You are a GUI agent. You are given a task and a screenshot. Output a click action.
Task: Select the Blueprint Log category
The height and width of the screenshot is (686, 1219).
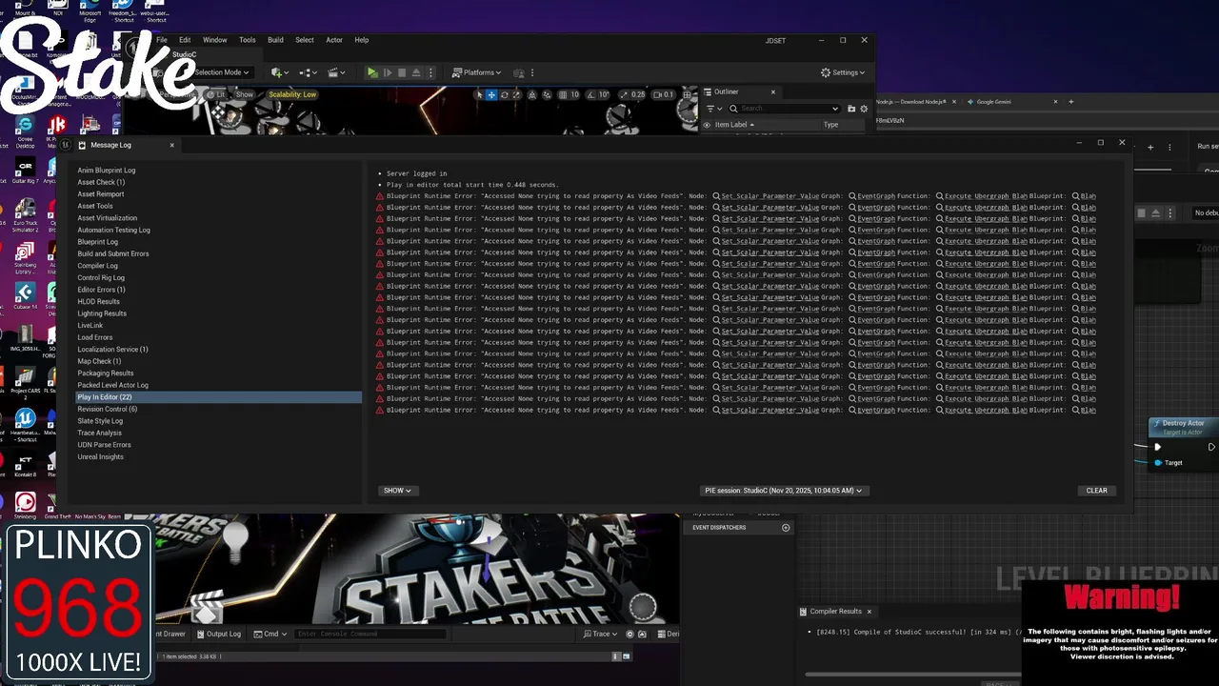point(97,242)
